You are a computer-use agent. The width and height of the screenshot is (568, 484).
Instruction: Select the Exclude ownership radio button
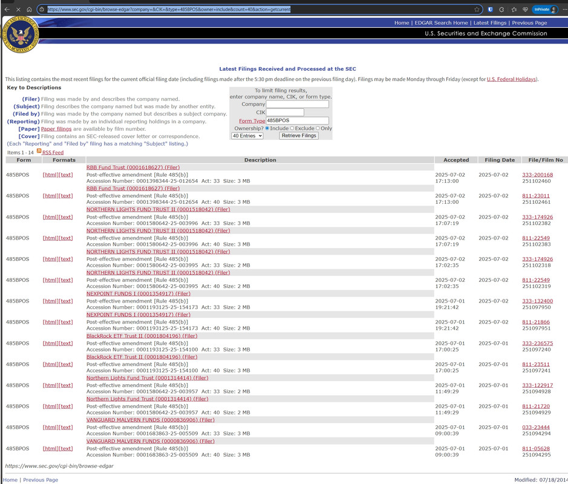292,128
